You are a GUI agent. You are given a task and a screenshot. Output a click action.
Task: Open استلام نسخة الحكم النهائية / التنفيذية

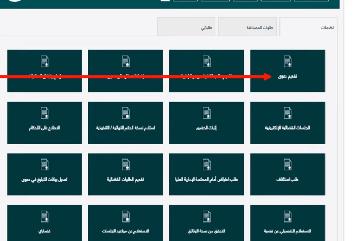125,122
